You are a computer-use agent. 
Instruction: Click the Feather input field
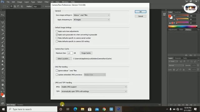(x=37, y=6)
